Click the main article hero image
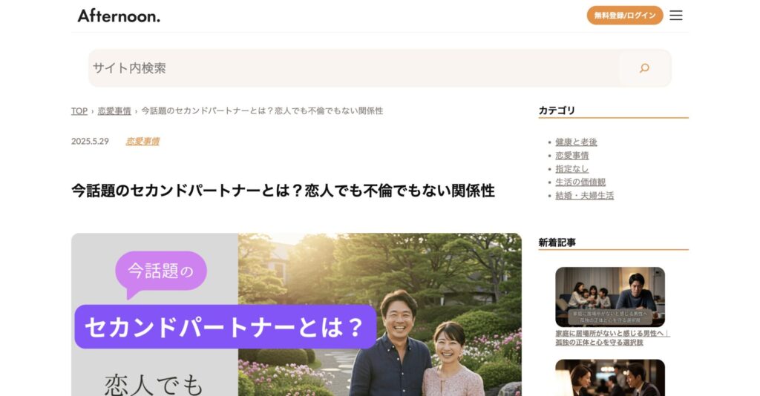The image size is (760, 396). (296, 314)
